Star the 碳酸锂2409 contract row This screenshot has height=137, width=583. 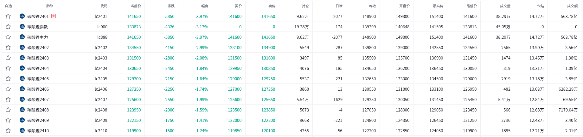(8, 120)
